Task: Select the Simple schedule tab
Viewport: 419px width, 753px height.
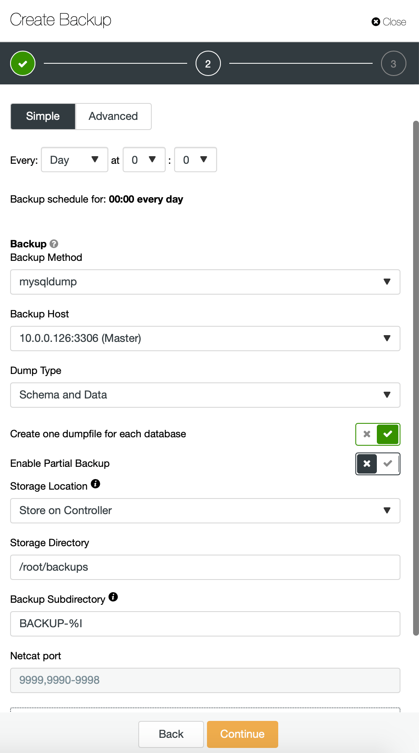Action: click(43, 116)
